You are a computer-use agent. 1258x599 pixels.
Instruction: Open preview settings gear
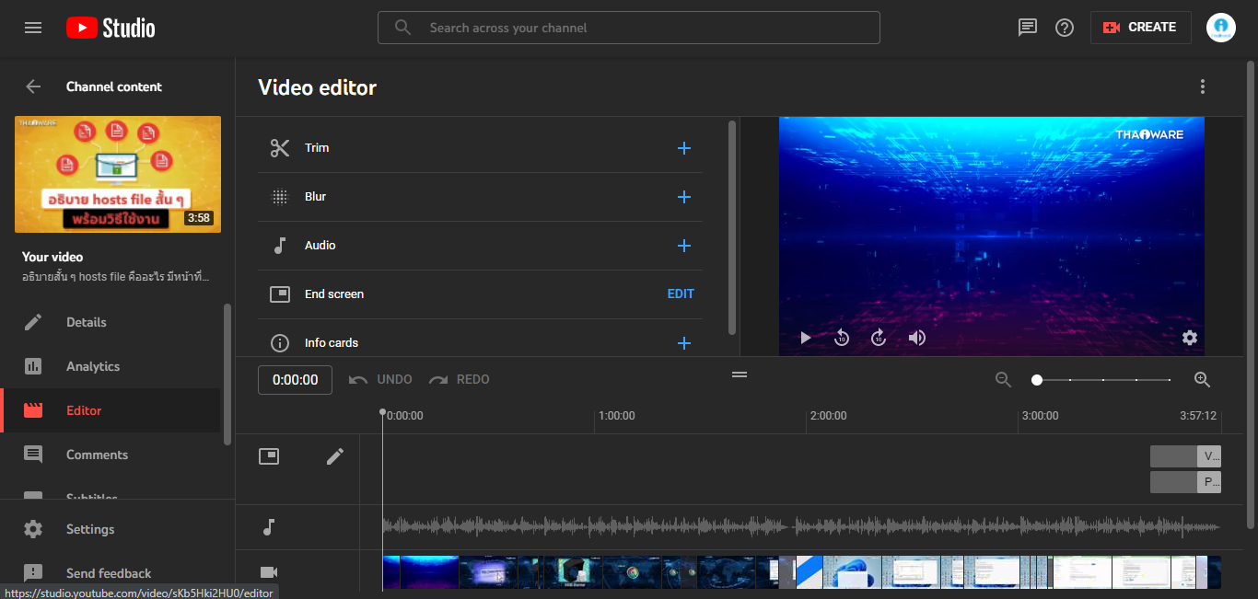[x=1190, y=338]
